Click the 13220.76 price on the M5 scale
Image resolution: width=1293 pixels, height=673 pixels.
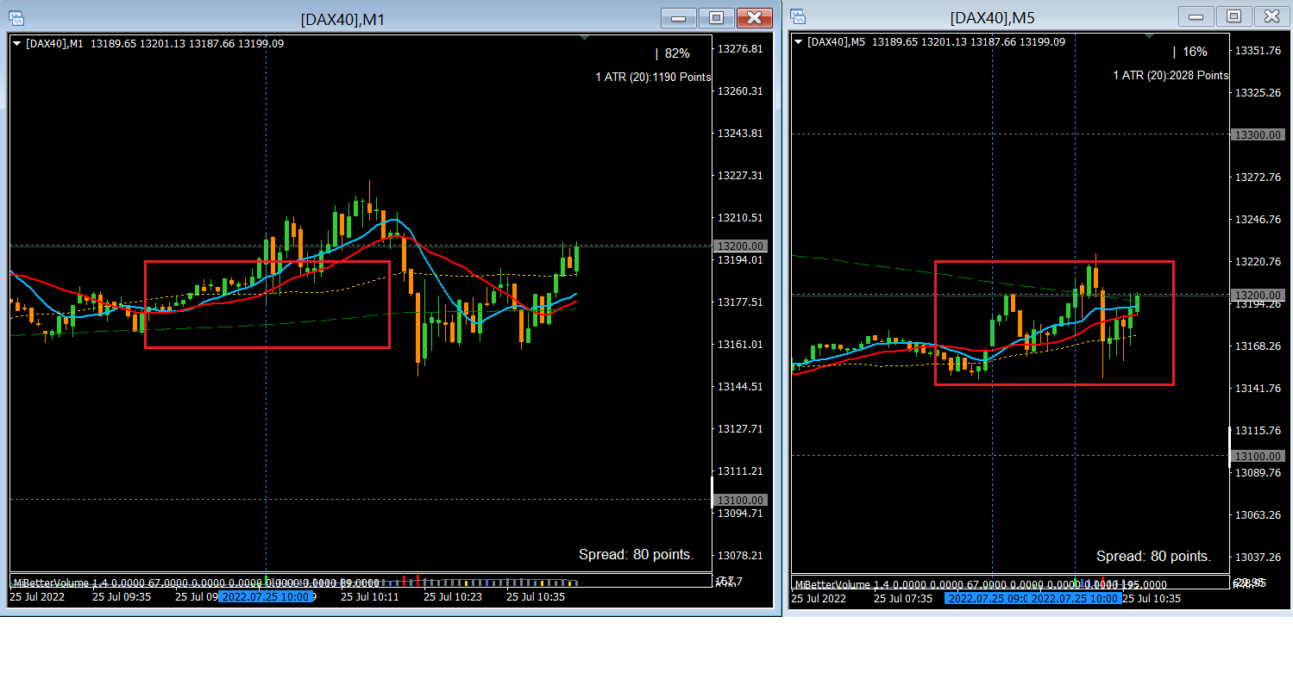(x=1258, y=262)
